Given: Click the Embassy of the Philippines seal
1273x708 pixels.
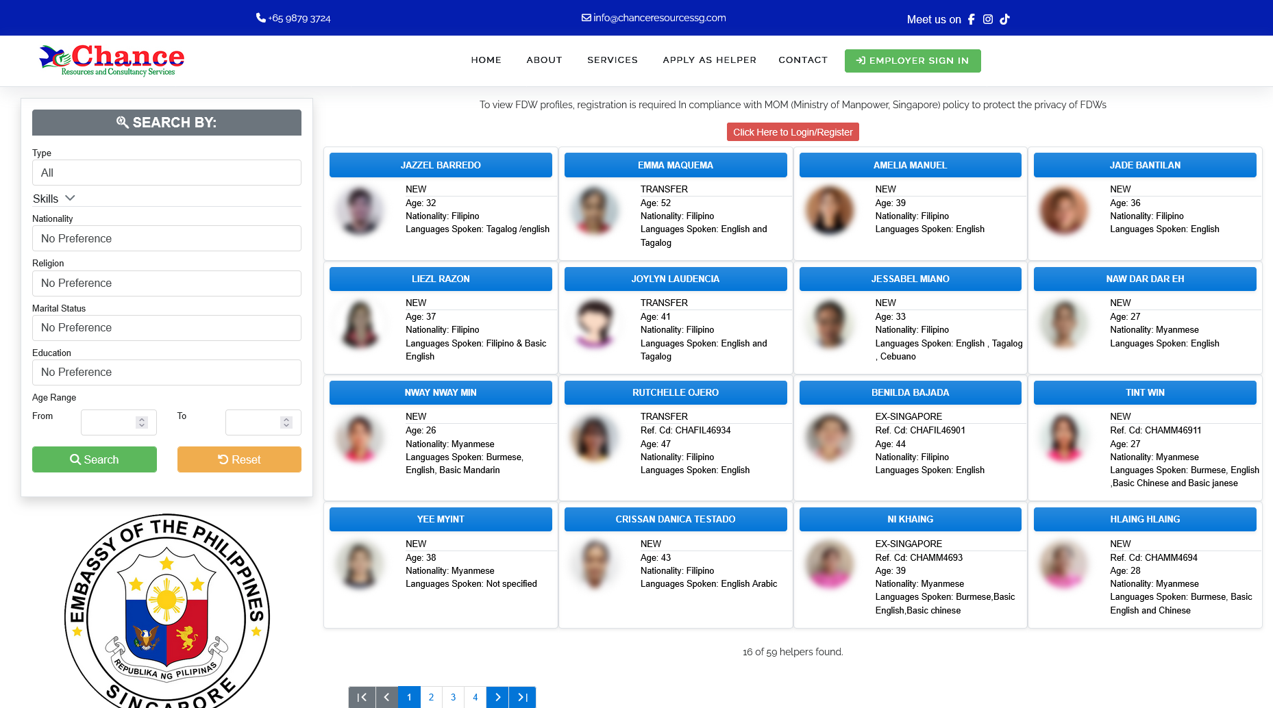Looking at the screenshot, I should click(166, 611).
